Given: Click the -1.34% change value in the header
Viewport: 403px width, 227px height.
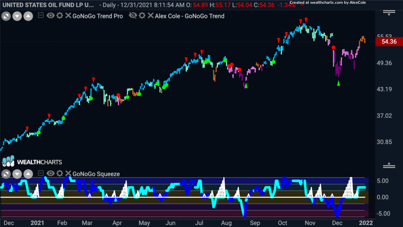Looking at the screenshot, I should pyautogui.click(x=287, y=5).
